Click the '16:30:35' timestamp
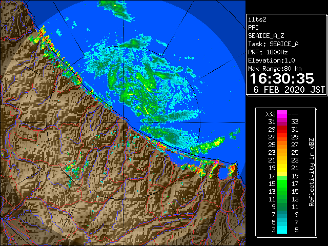 pos(282,78)
